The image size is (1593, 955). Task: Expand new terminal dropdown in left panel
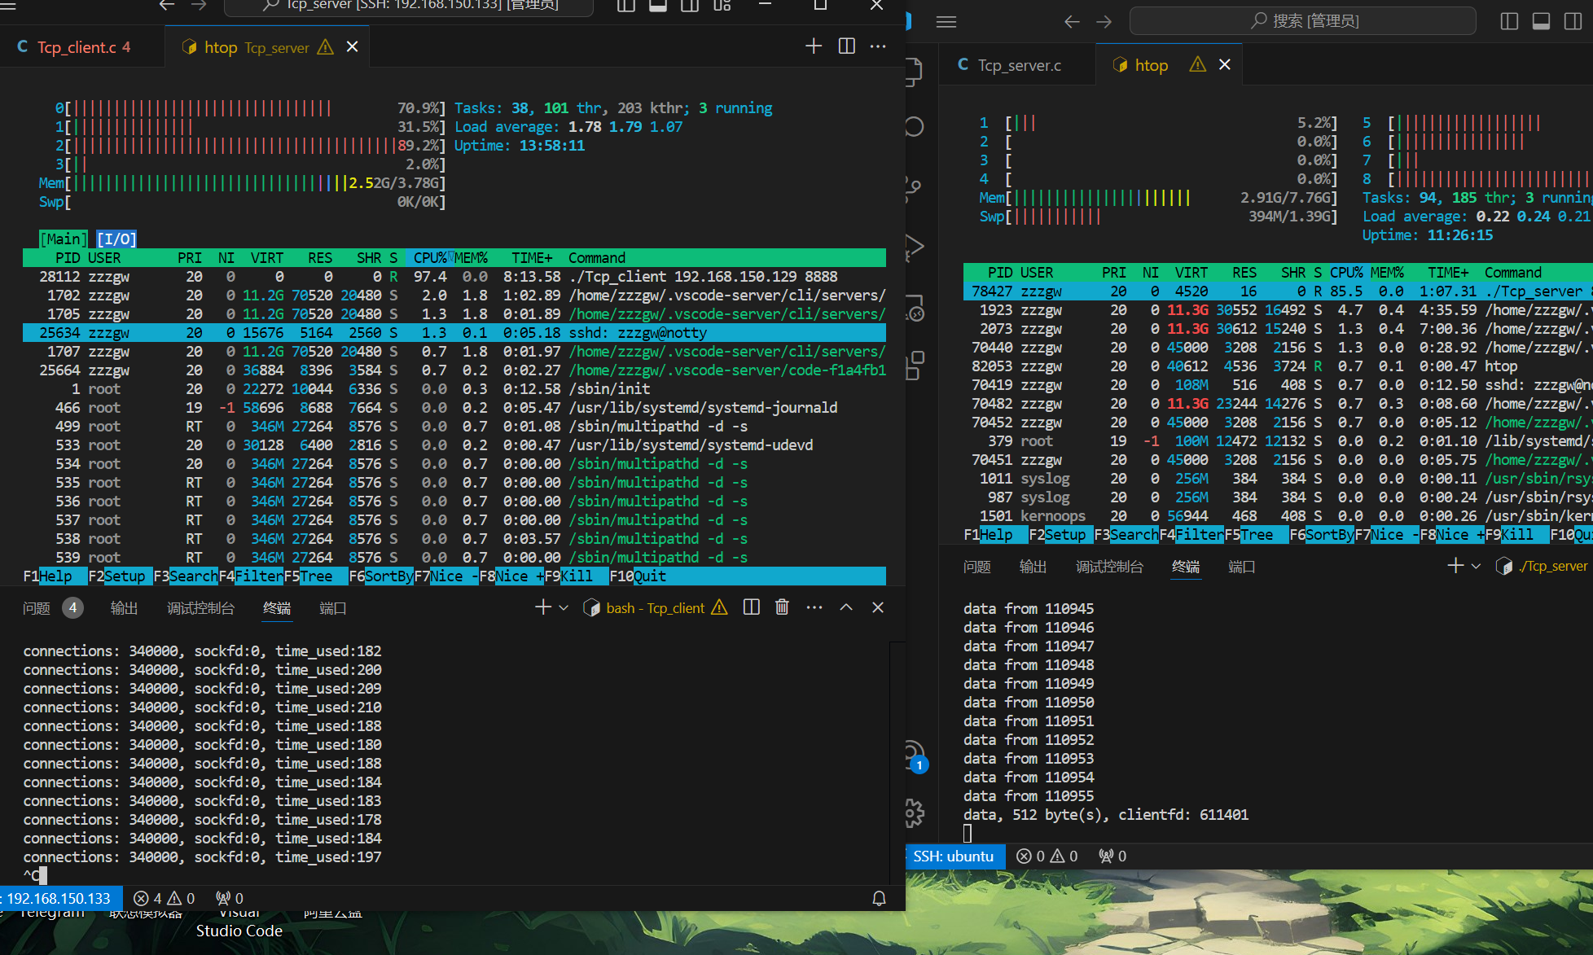pos(564,607)
